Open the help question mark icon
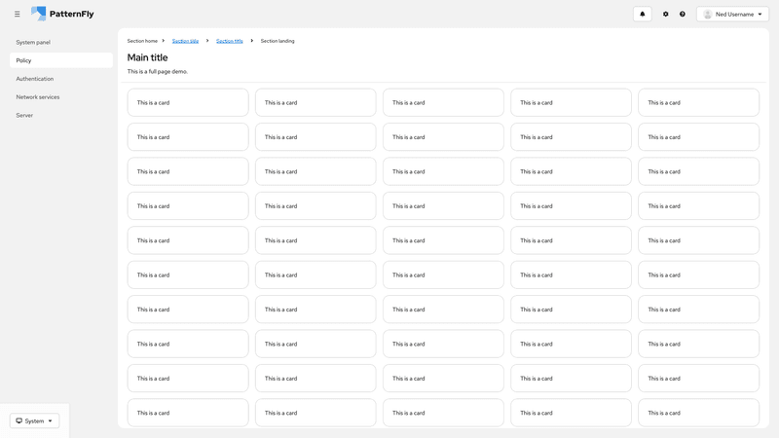The width and height of the screenshot is (779, 438). tap(683, 14)
